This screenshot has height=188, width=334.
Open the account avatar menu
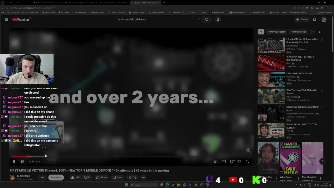click(x=324, y=19)
